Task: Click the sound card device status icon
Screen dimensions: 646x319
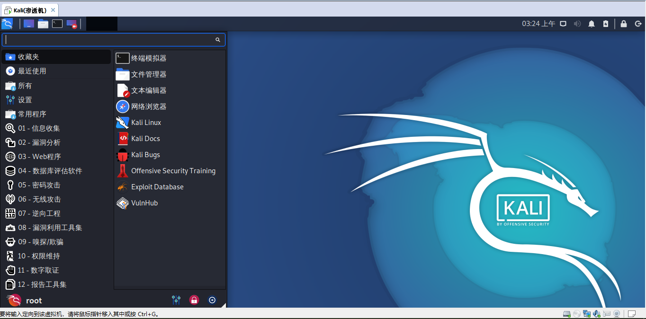Action: tap(597, 314)
